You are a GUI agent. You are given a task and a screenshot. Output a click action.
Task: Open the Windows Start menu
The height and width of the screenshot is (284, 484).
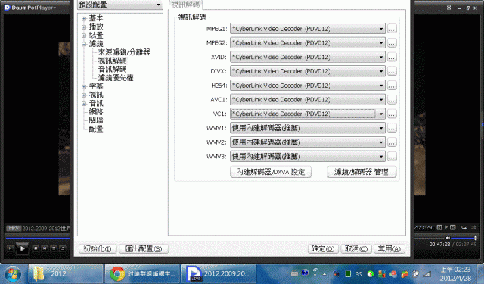coord(12,274)
